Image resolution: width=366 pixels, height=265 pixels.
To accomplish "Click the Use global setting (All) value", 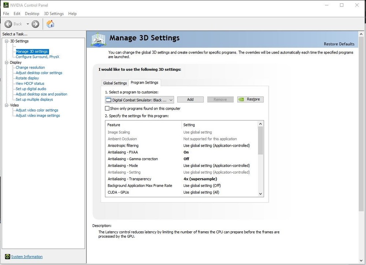I will 201,192.
